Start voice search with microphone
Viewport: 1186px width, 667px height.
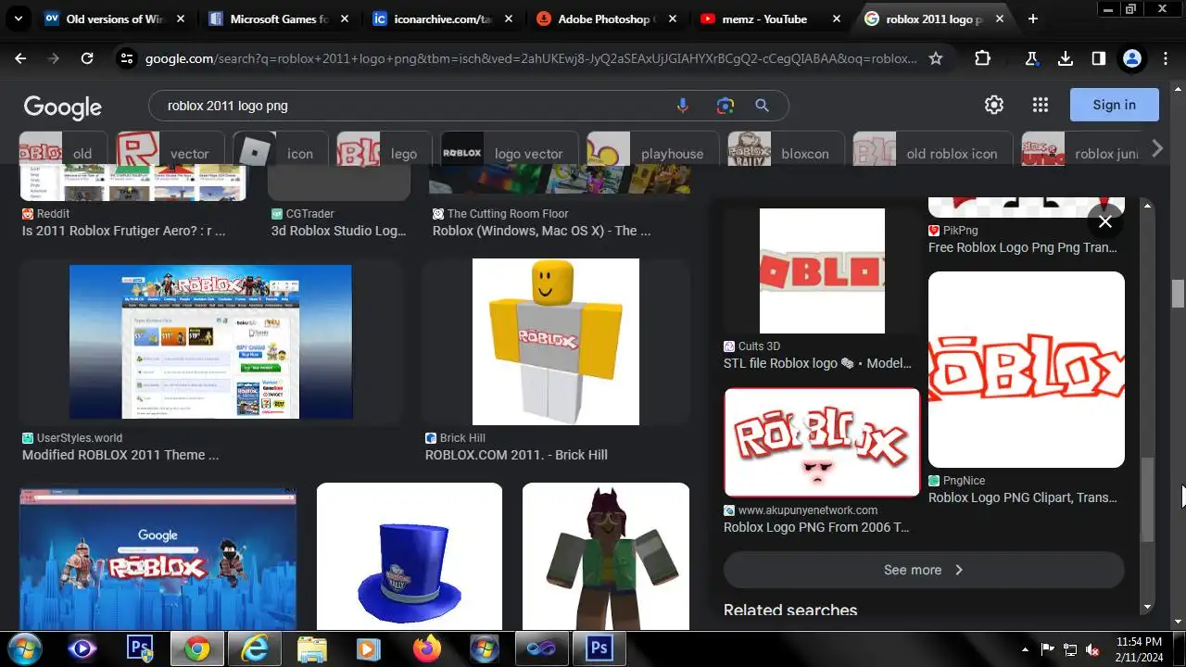[683, 106]
